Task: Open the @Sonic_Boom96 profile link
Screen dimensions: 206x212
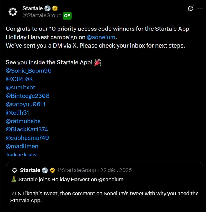Action: point(28,71)
